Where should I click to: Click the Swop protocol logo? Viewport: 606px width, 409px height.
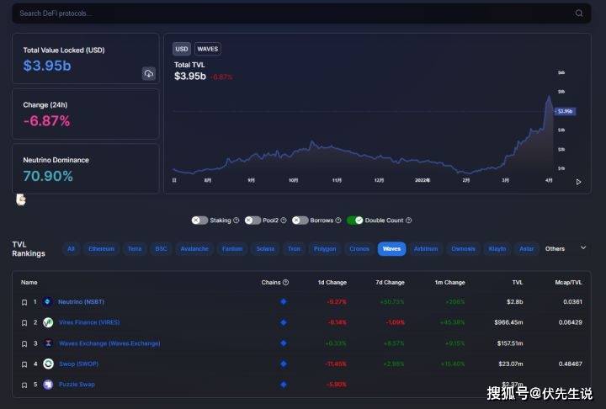pos(48,364)
